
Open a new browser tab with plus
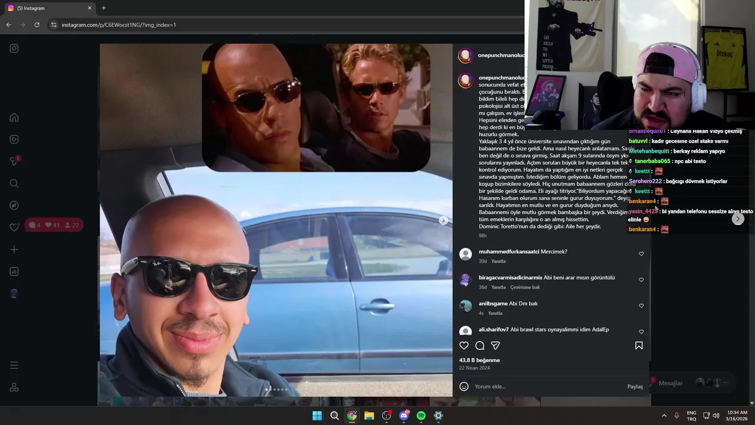[104, 8]
